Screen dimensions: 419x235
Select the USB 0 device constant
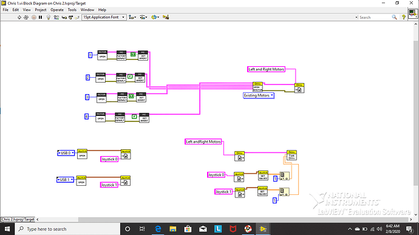coord(66,153)
